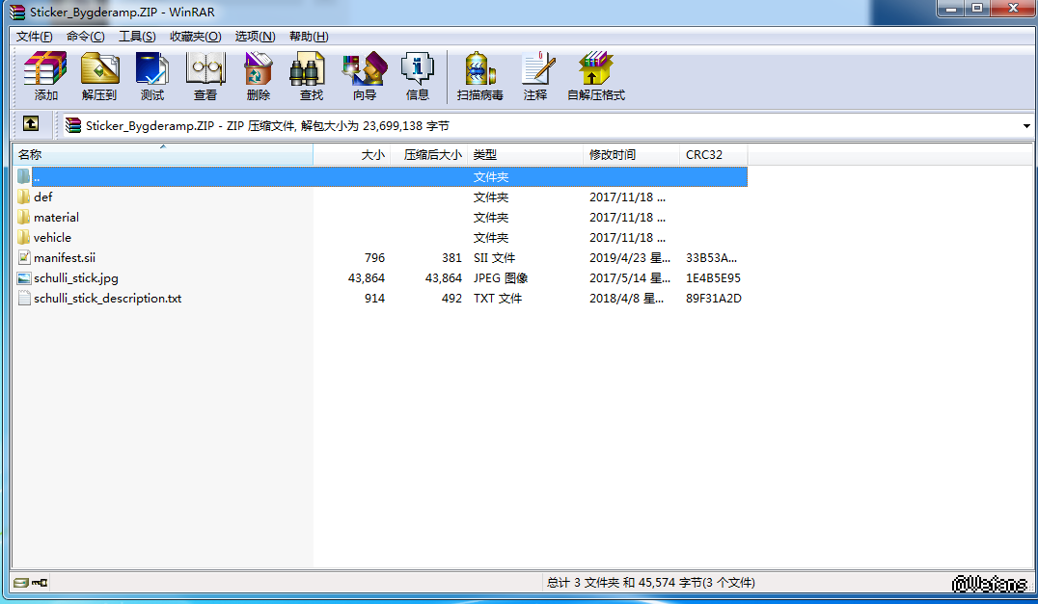Sort by Size (大小) column header
Screen dimensions: 1038x604
(x=351, y=155)
